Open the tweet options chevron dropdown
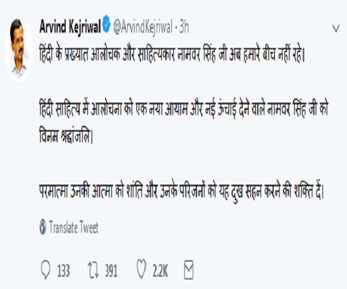The image size is (347, 289). [335, 27]
